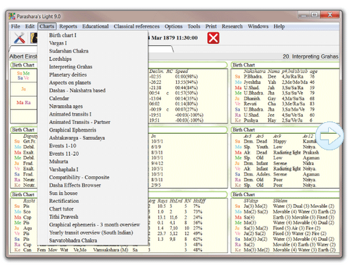The image size is (355, 269).
Task: Click Revati nakshatra in Ve row
Action: [x=250, y=104]
